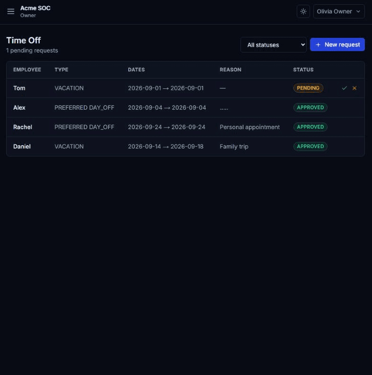Select Rachel's PREFERRED DAY_OFF type cell

(84, 127)
